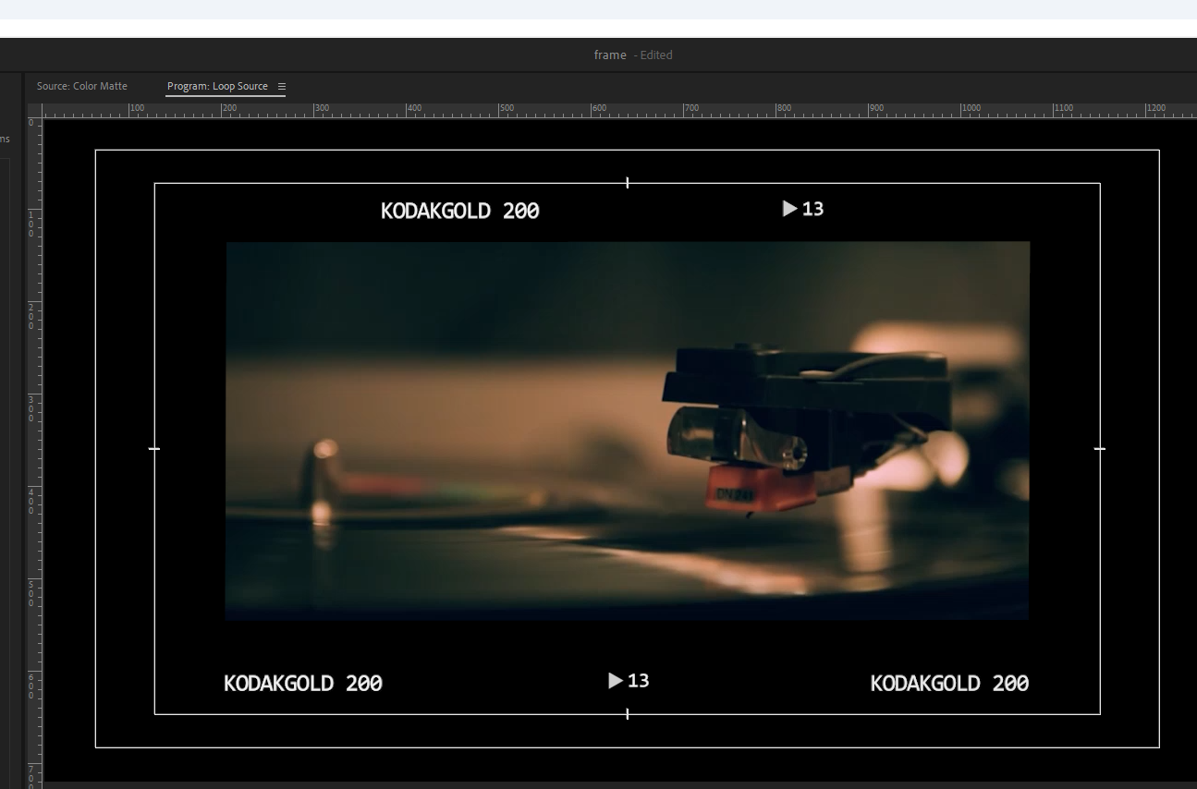
Task: Click the bottom play triangle beside 13
Action: [615, 681]
